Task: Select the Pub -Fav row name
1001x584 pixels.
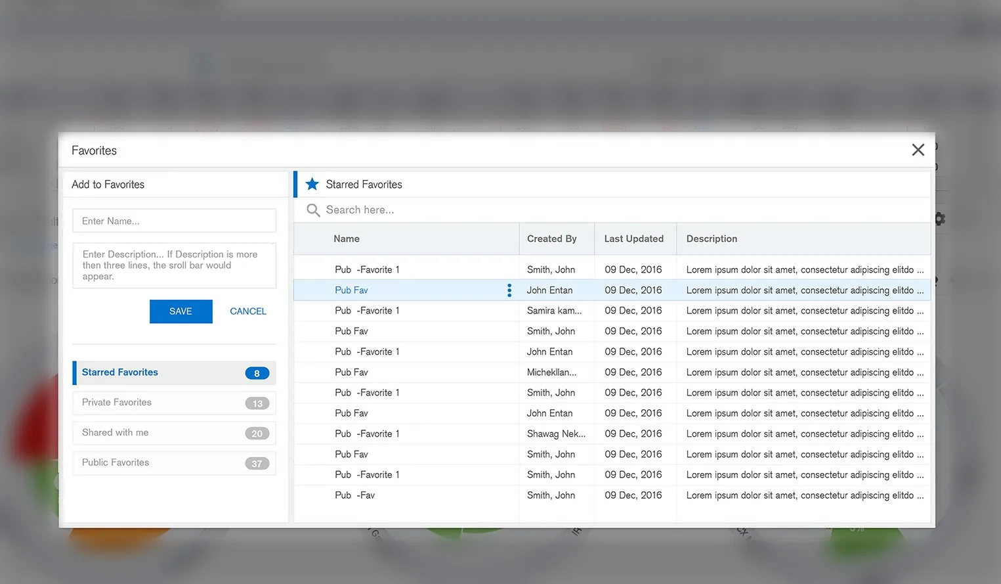Action: [x=354, y=495]
